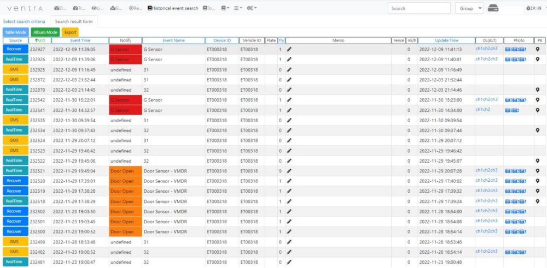Open Select search criteria tab
Viewport: 547px width, 268px height.
coord(24,22)
